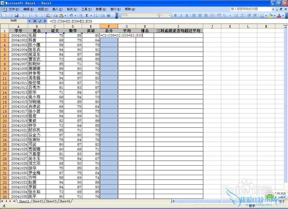The width and height of the screenshot is (288, 209).
Task: Confirm the formula with the green checkmark
Action: pos(40,21)
